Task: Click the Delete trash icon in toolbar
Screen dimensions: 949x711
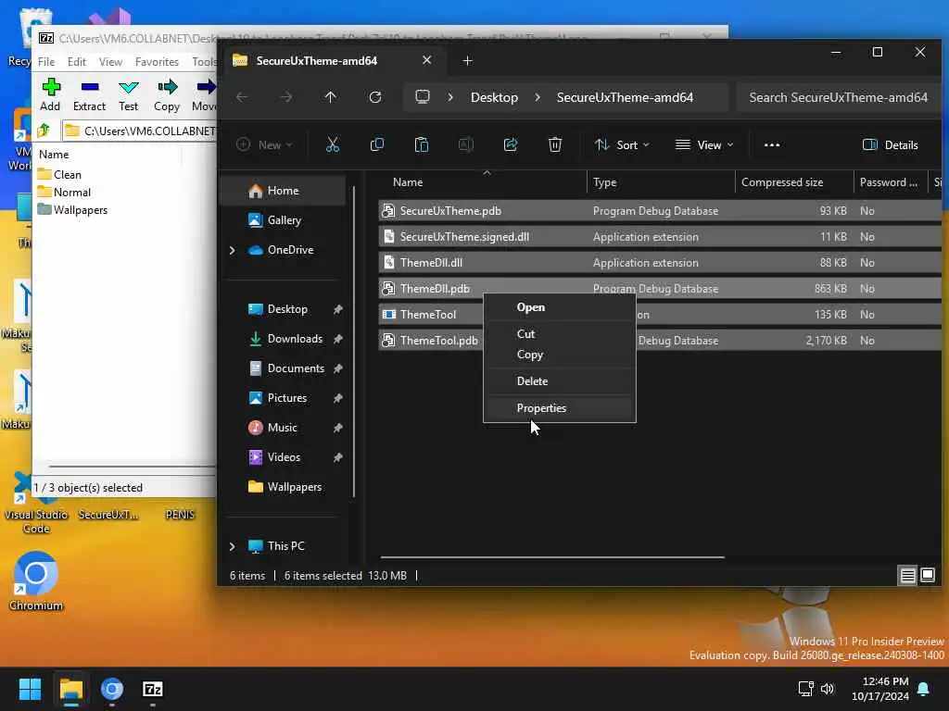Action: [555, 144]
